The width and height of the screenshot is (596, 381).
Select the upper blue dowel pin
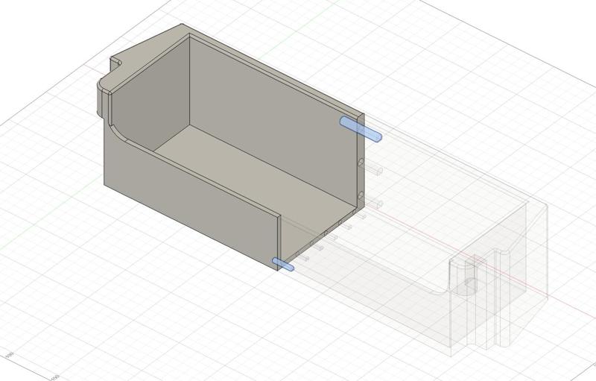pos(361,129)
